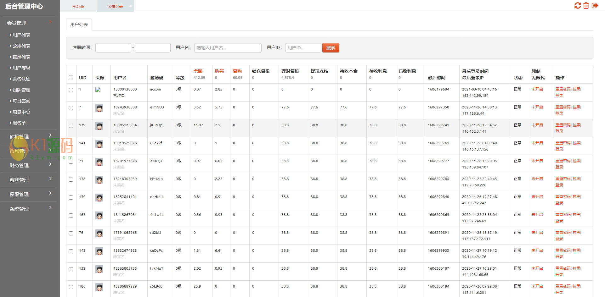Image resolution: width=605 pixels, height=297 pixels.
Task: Click the registration start date field
Action: tap(113, 48)
